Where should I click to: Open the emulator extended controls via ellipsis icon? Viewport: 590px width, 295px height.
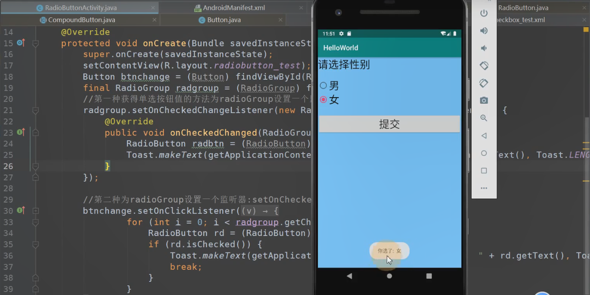(x=484, y=188)
